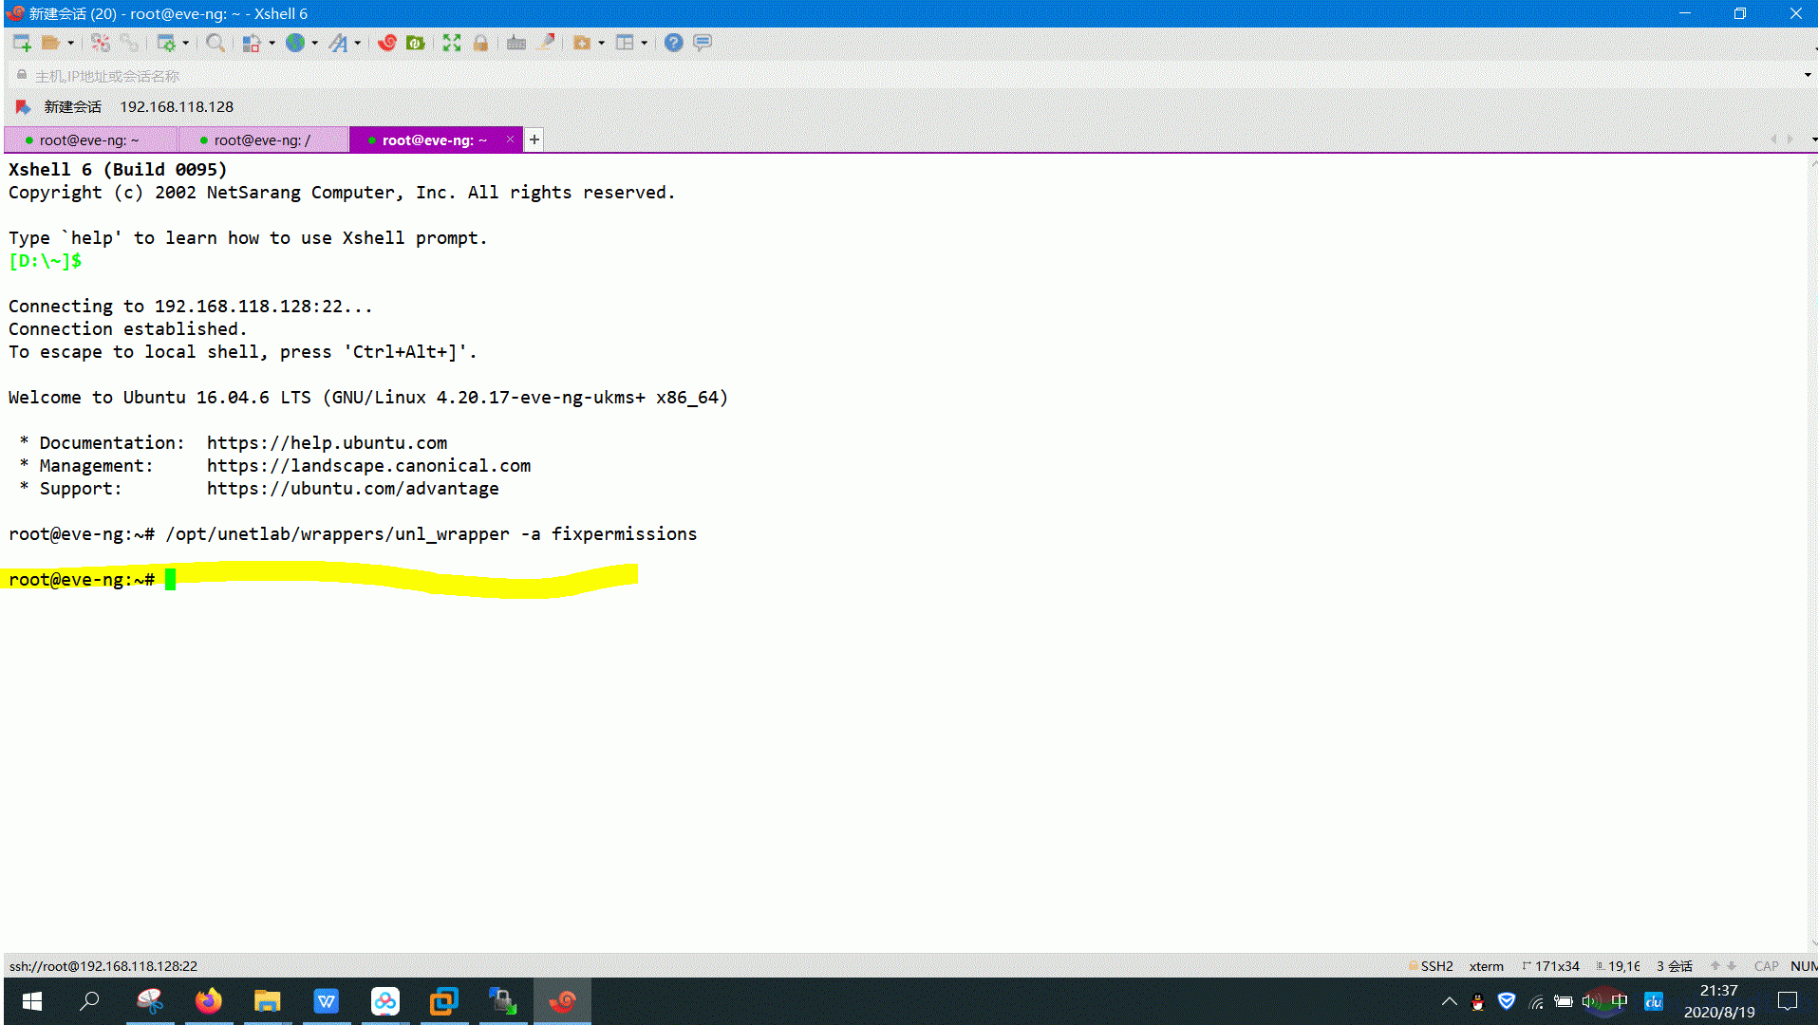The height and width of the screenshot is (1025, 1818).
Task: Click the font 'A' toolbar icon
Action: [x=338, y=43]
